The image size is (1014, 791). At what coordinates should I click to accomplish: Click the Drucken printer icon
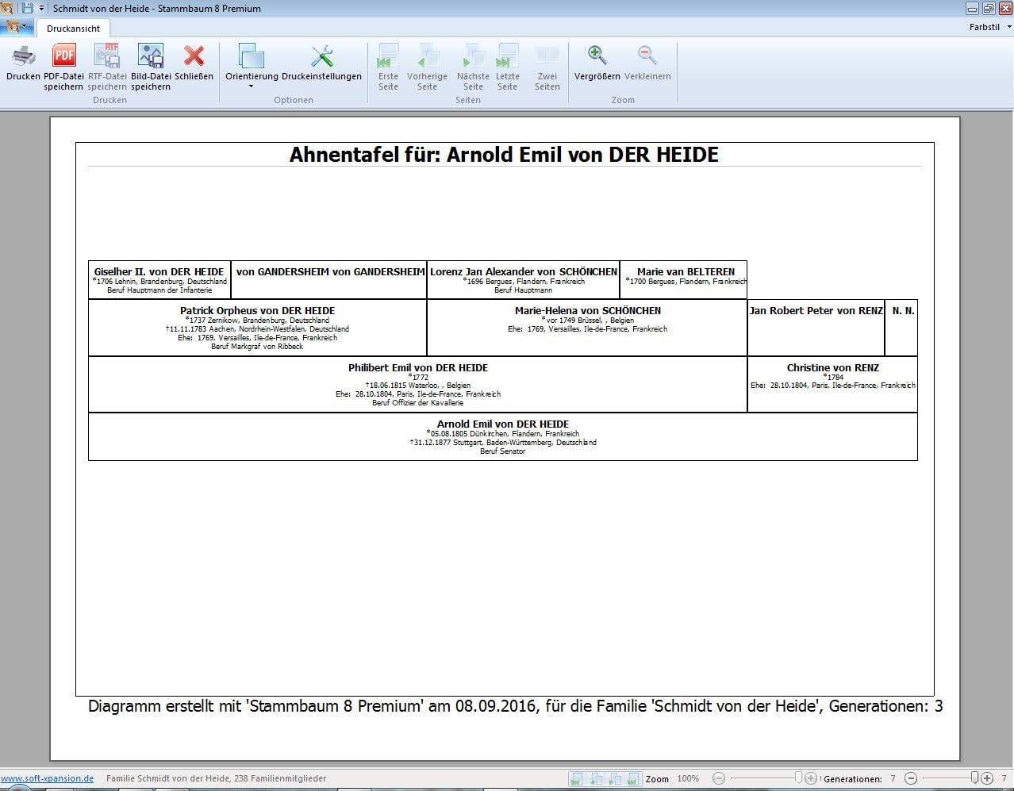[x=23, y=57]
